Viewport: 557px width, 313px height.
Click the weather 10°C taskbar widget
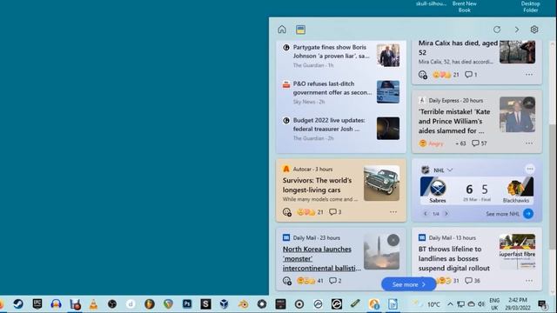click(426, 304)
